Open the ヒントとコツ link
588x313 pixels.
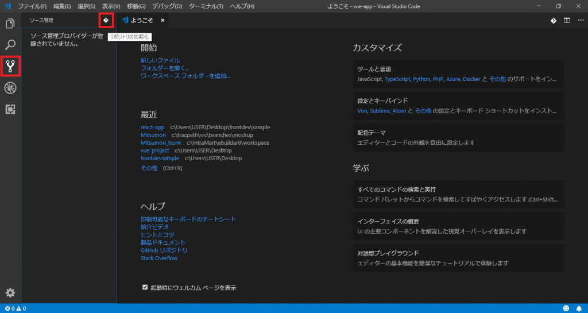click(157, 235)
